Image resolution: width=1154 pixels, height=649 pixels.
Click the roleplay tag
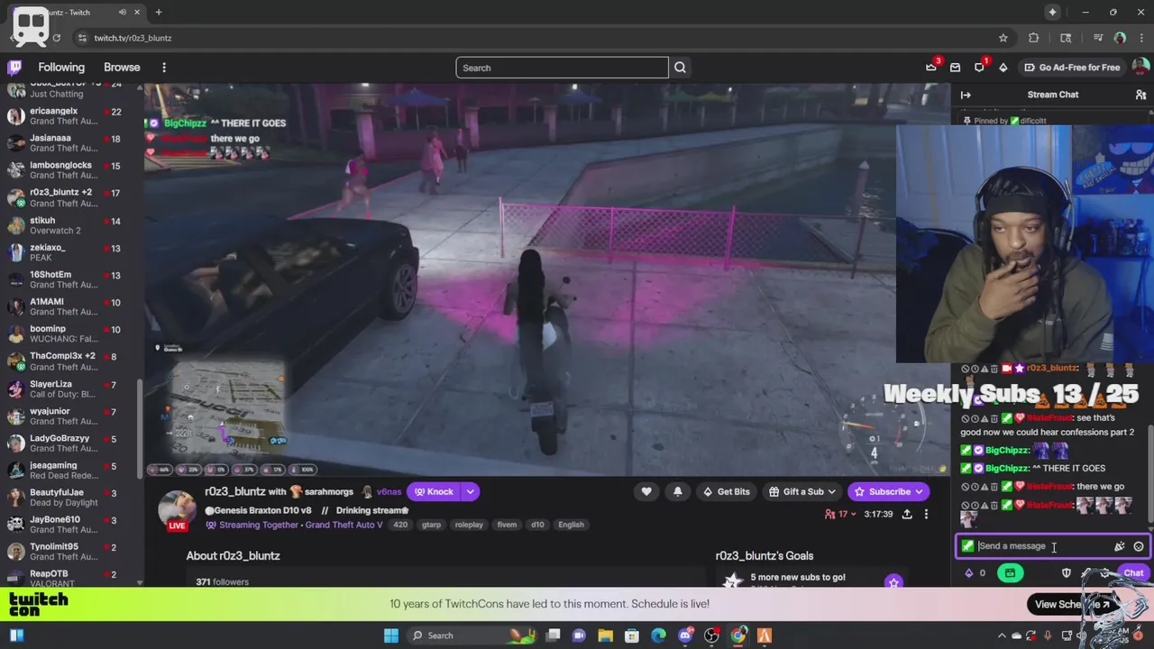point(469,525)
